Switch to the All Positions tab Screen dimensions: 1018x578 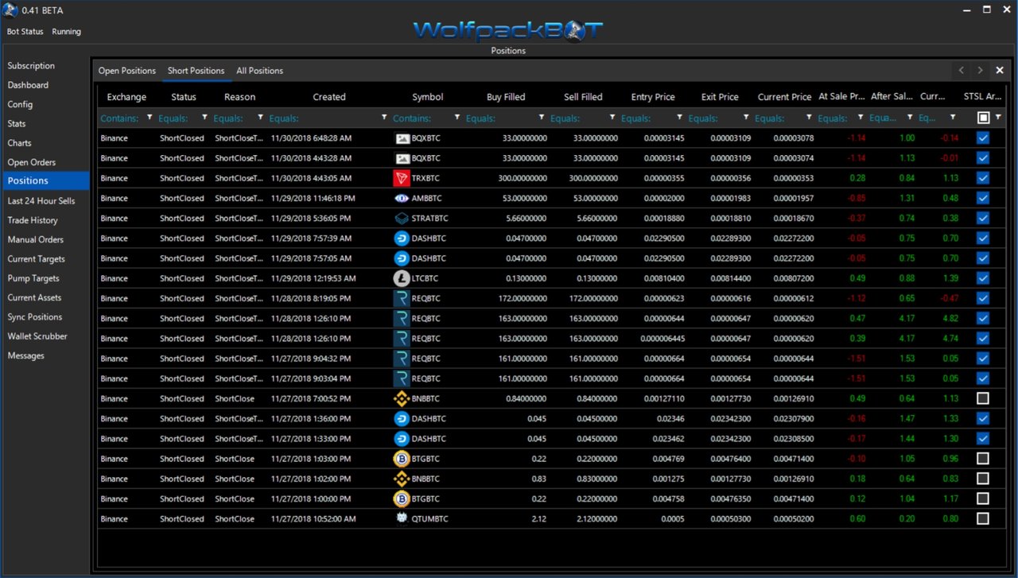tap(259, 71)
